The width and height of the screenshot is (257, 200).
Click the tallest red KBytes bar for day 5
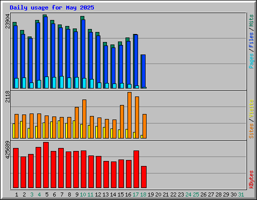pyautogui.click(x=46, y=165)
